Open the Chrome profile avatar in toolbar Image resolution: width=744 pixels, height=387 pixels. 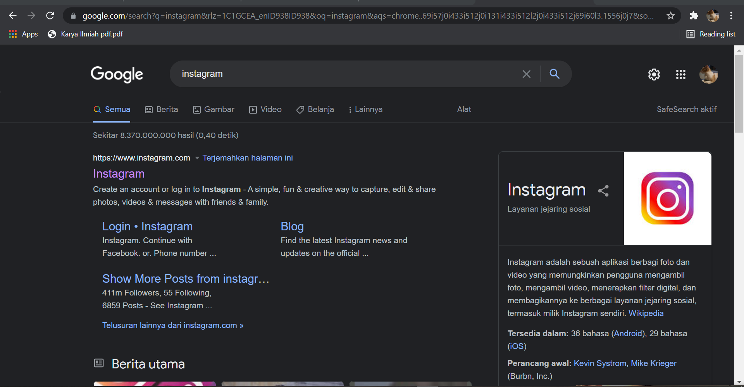pyautogui.click(x=713, y=16)
